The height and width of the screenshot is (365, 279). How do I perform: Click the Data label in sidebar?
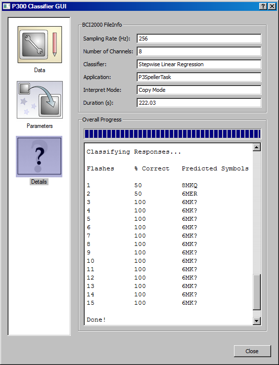coord(40,70)
